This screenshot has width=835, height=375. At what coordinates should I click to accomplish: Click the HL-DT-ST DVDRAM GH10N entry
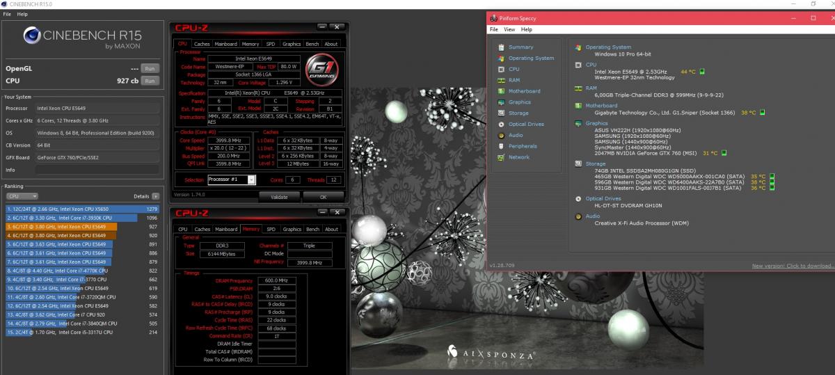click(629, 205)
